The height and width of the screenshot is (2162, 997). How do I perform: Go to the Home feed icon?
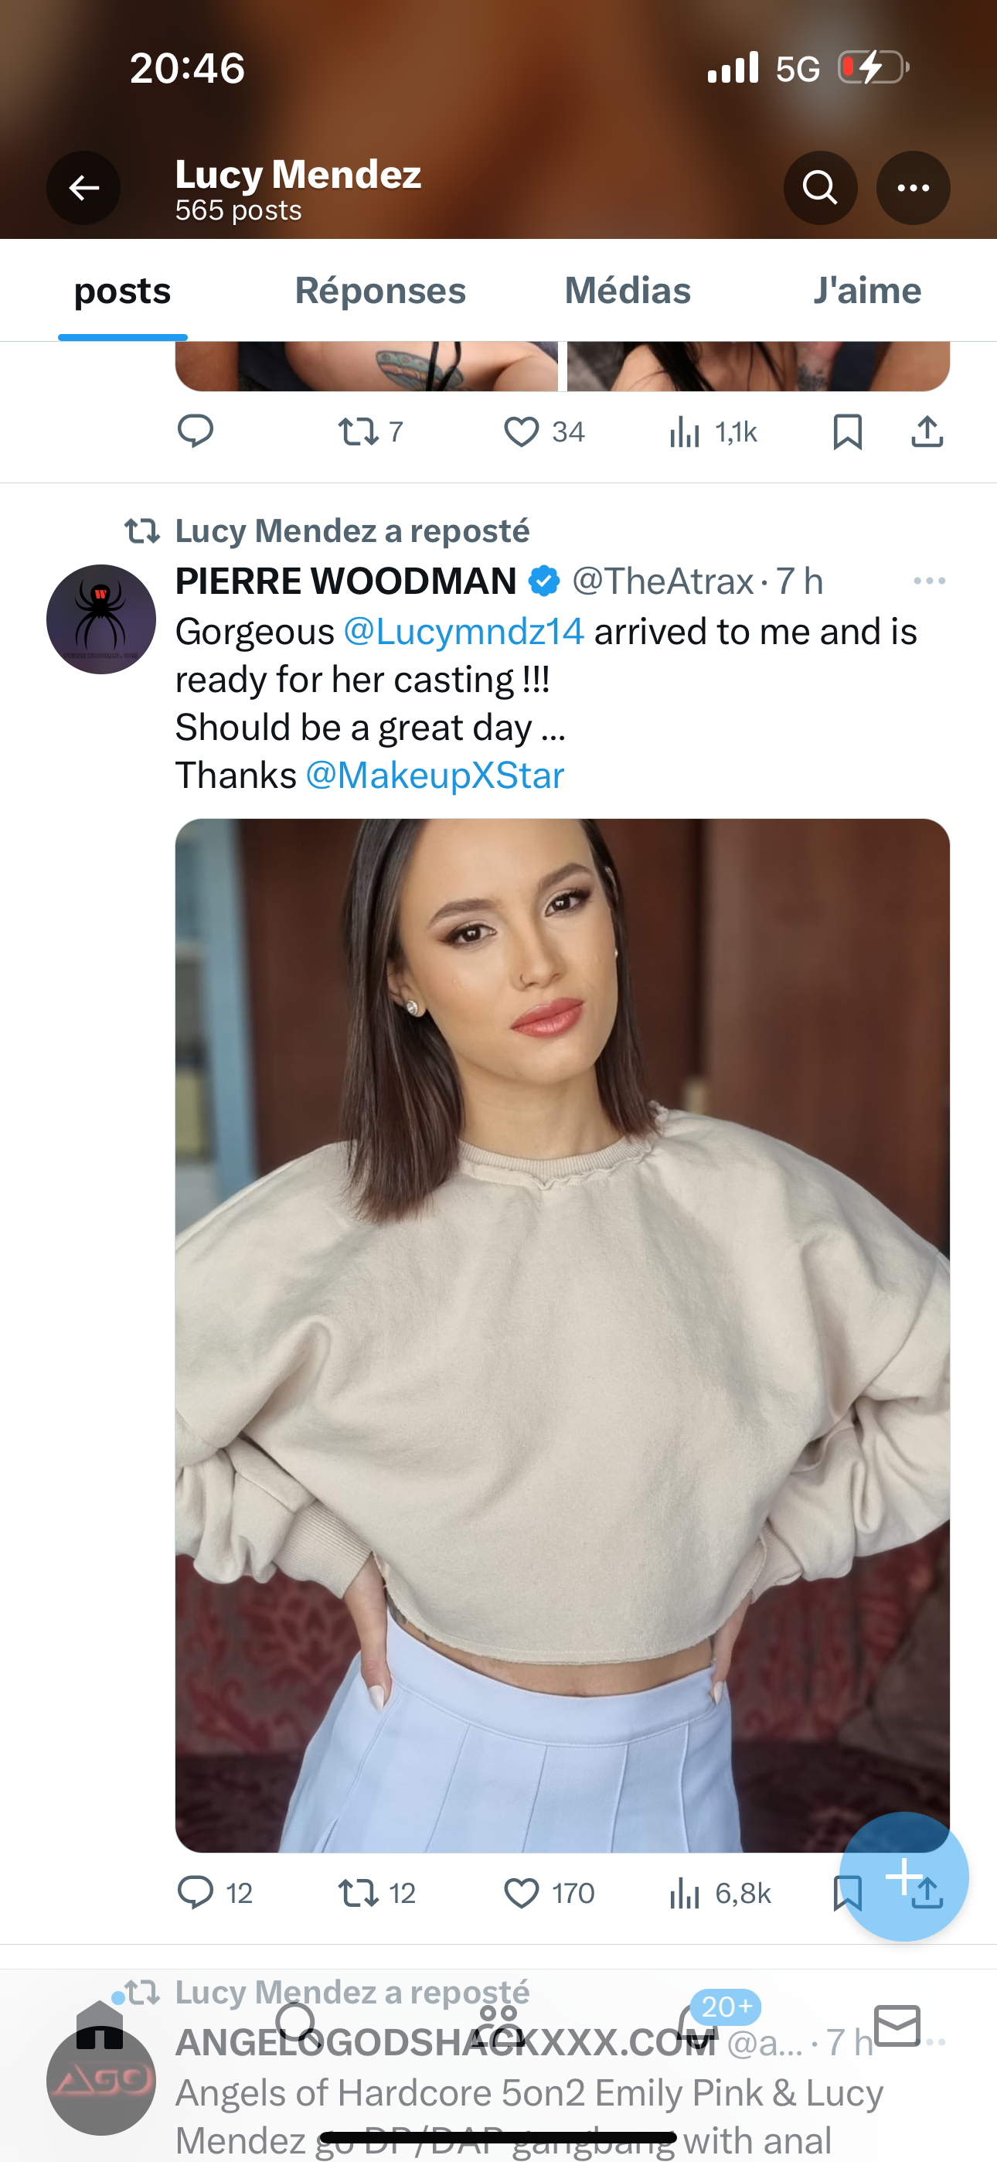point(100,2026)
